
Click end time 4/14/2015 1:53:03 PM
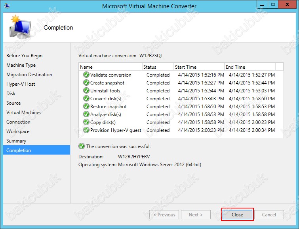pyautogui.click(x=252, y=91)
